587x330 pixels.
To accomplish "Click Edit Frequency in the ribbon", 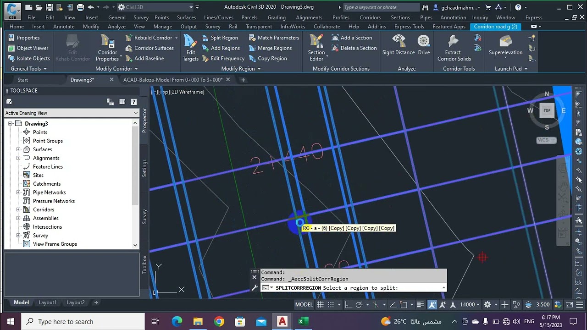I will (x=223, y=58).
